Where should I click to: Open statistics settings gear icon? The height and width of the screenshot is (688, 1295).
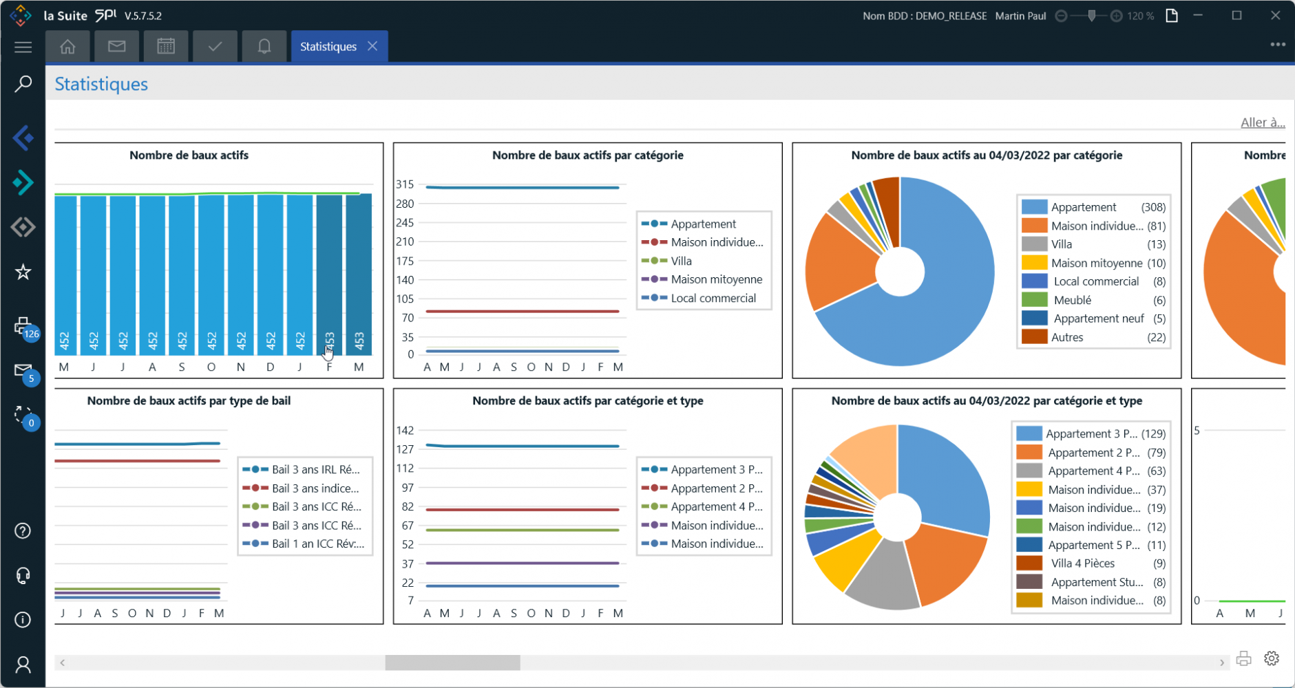[1272, 658]
